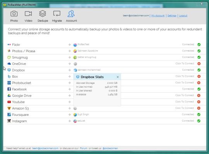
Task: Click the grey Amazon S3 stats icon
Action: point(75,108)
